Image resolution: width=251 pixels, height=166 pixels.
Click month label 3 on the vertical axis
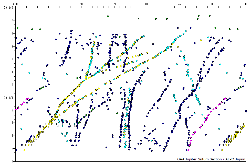point(12,123)
